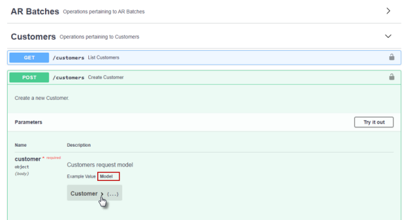This screenshot has height=220, width=406.
Task: Click the Parameters section label
Action: point(28,122)
